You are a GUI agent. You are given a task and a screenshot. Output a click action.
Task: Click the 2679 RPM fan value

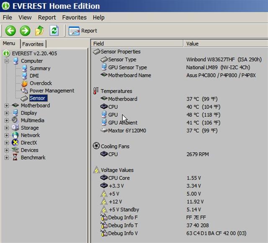point(198,154)
